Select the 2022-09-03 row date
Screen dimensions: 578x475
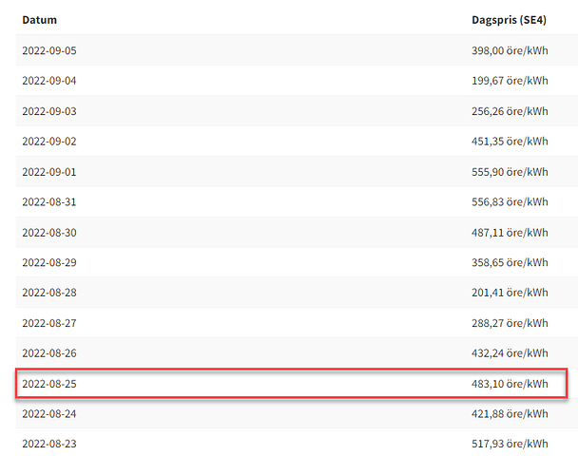click(x=49, y=111)
